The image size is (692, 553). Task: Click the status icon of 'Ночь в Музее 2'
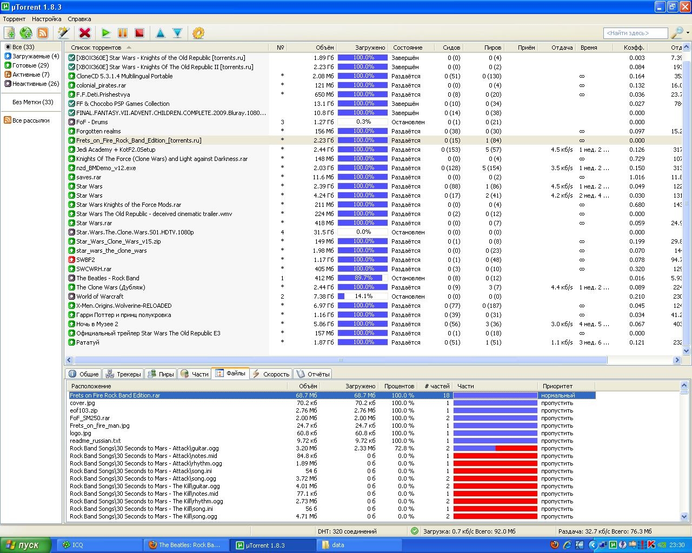coord(72,324)
